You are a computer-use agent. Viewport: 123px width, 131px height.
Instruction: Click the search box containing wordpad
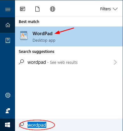pos(69,125)
